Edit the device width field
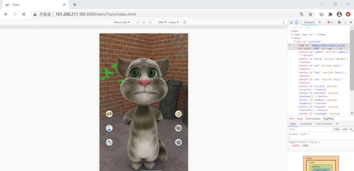354x171 pixels. click(x=138, y=22)
